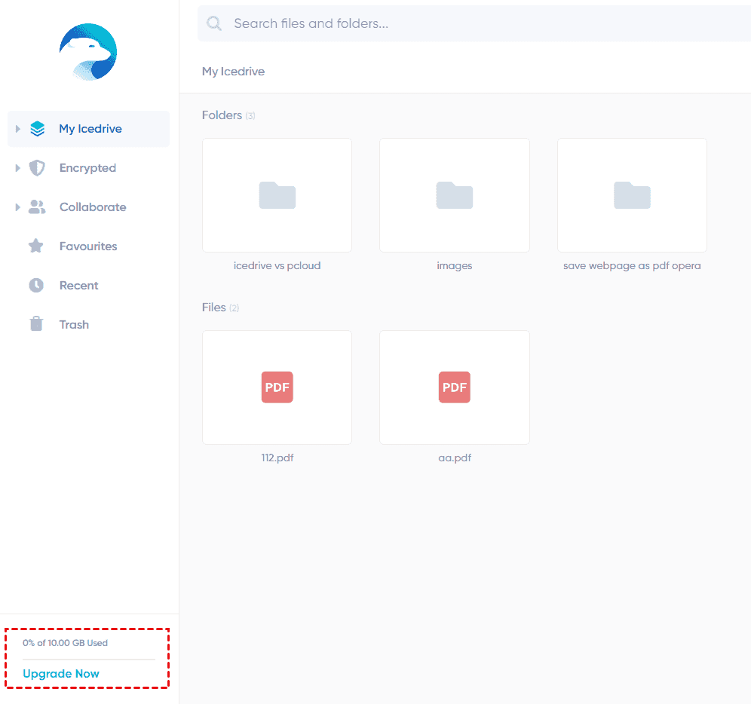Open the icedrive vs pcloud folder icon
This screenshot has width=751, height=704.
tap(277, 195)
